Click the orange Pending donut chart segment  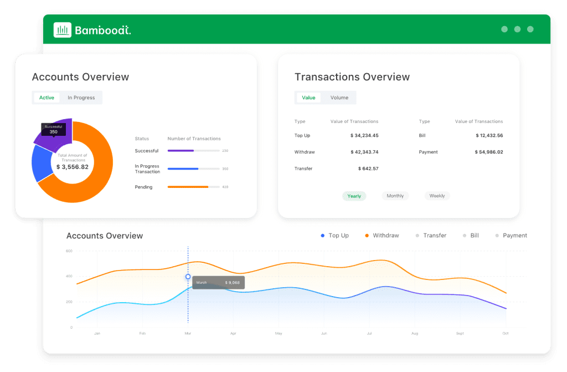point(94,177)
